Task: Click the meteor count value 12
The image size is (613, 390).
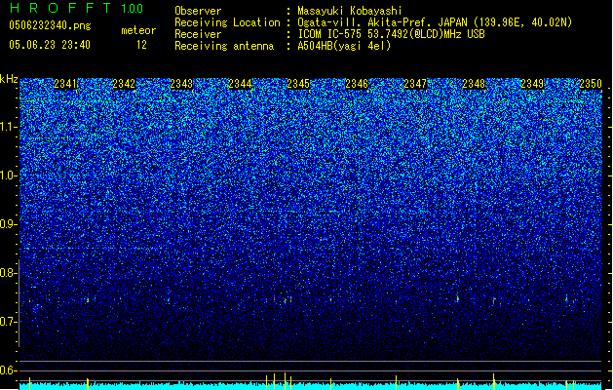Action: (x=141, y=45)
